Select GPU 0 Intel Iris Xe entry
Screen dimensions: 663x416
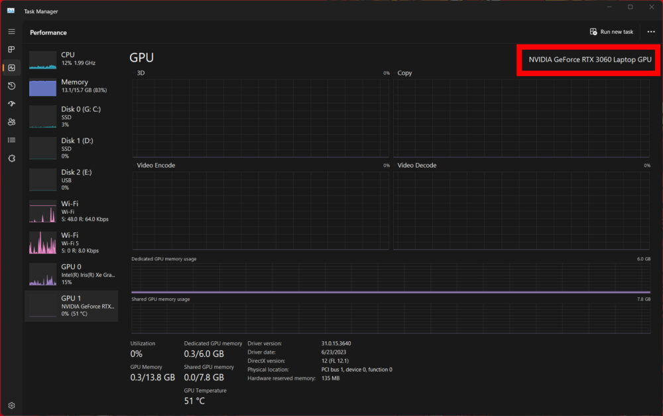click(x=71, y=274)
